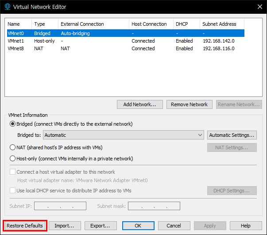Click the Add Network button

pos(140,104)
